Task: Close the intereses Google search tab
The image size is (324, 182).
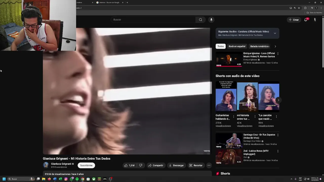Action: 123,3
